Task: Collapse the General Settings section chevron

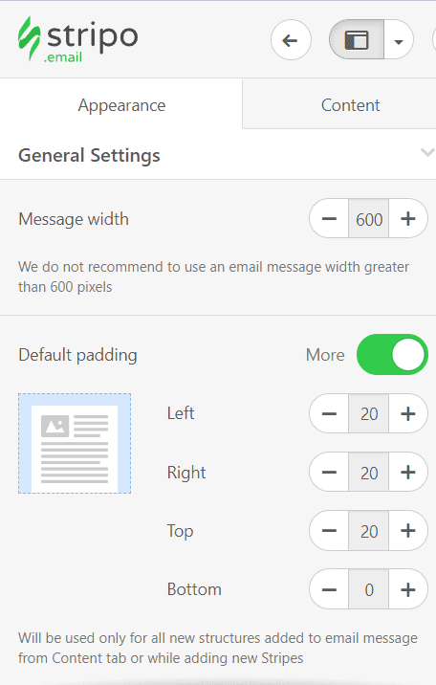Action: [426, 152]
